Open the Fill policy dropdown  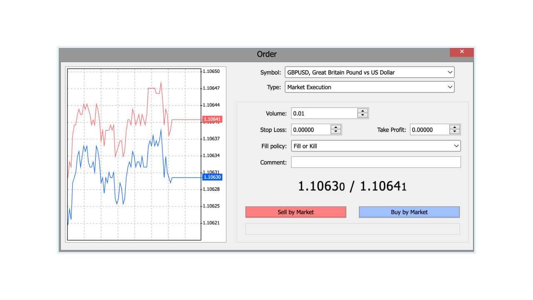coord(376,146)
